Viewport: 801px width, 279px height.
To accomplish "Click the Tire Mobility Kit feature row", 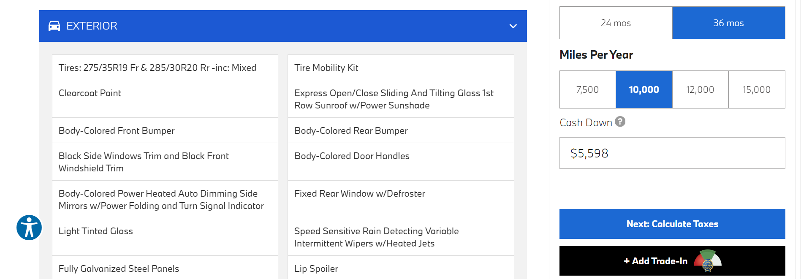I will click(x=400, y=68).
